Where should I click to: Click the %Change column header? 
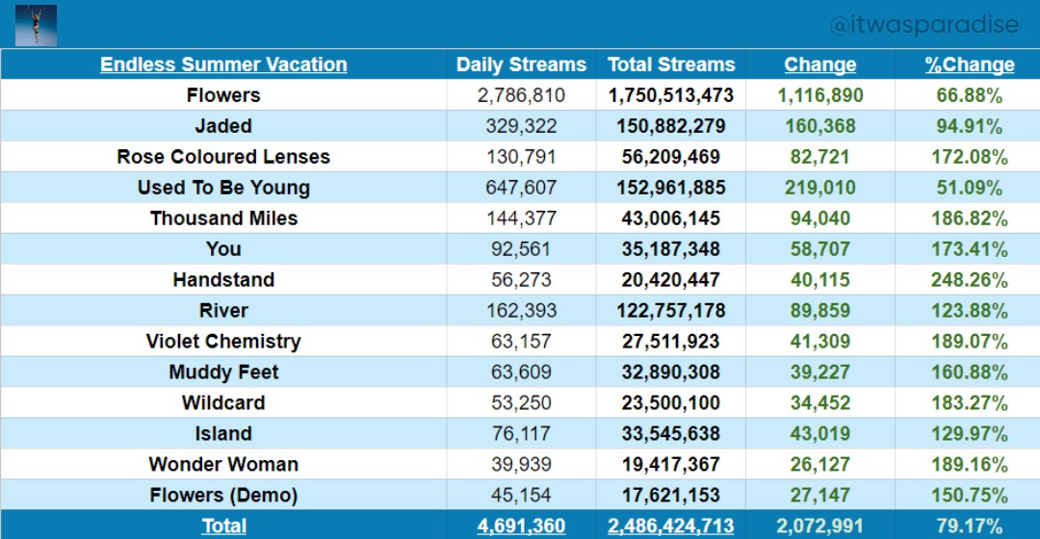click(969, 64)
